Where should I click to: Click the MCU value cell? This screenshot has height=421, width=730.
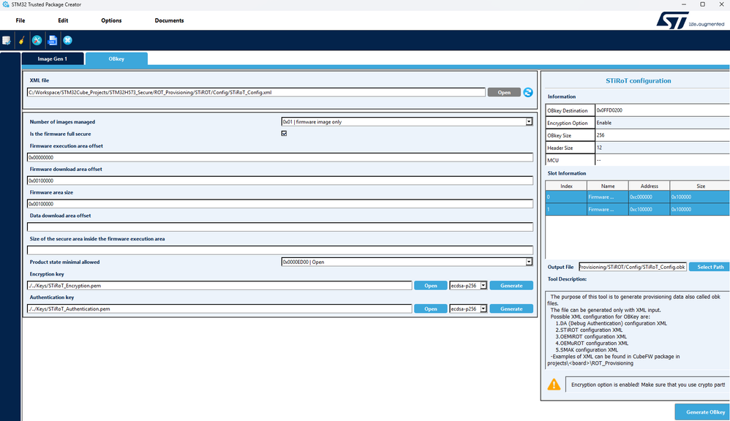(x=663, y=160)
